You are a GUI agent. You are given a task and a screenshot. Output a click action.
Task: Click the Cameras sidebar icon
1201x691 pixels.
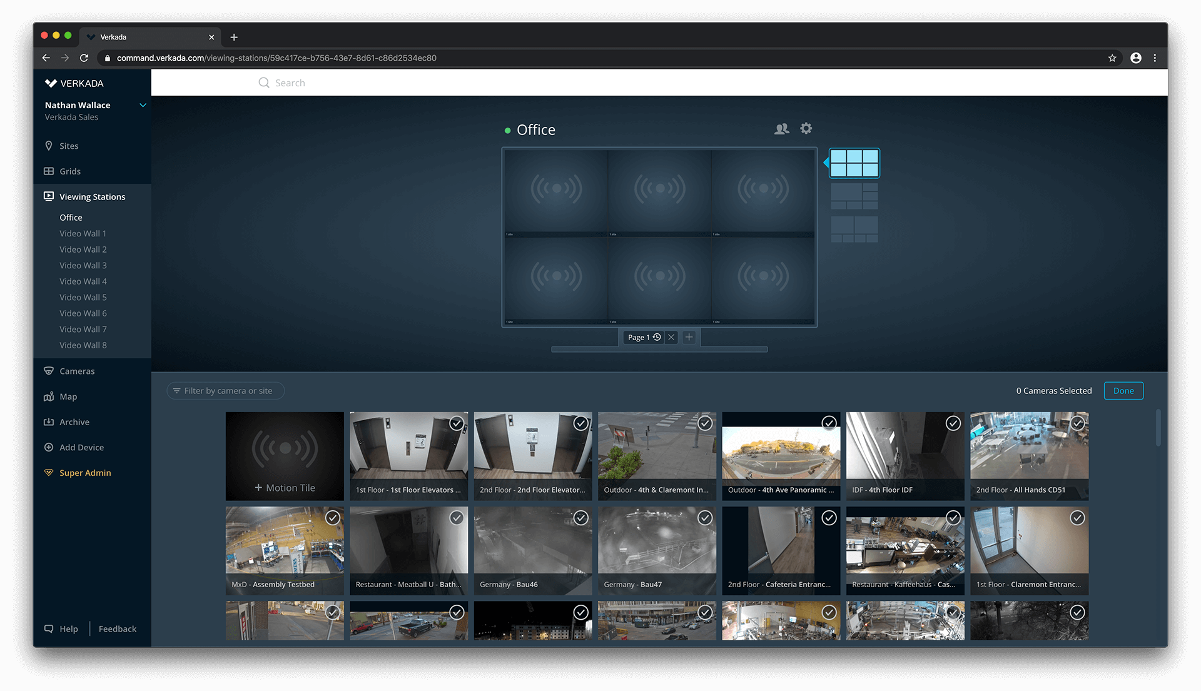click(x=47, y=370)
